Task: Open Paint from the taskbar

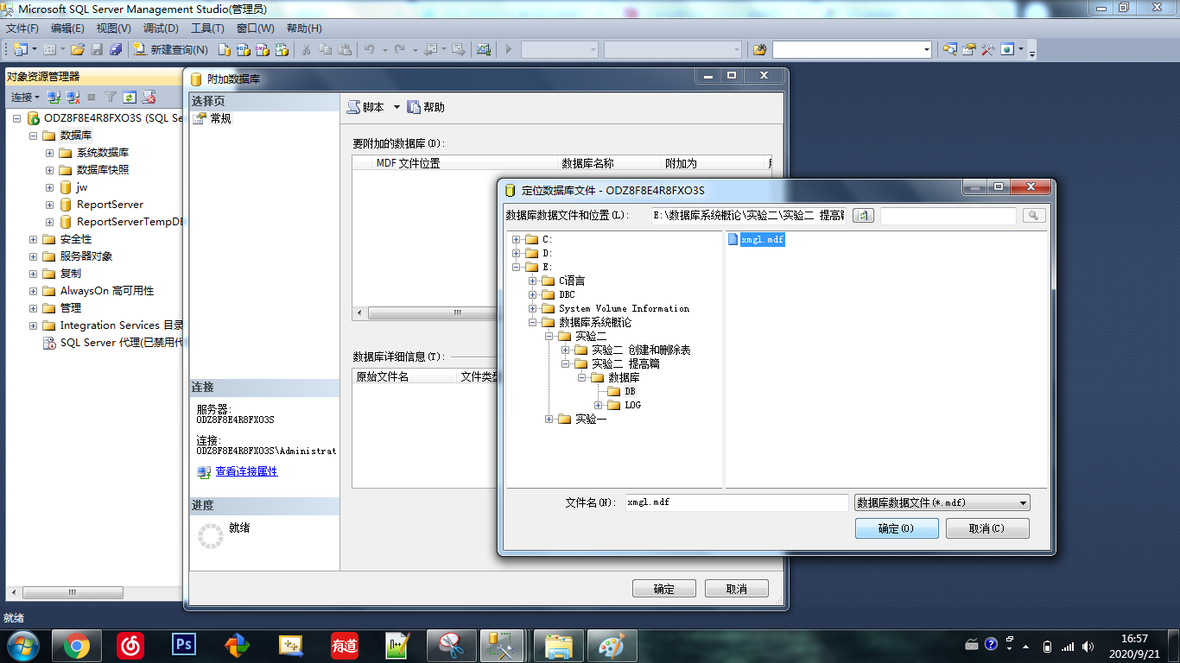Action: pos(612,646)
